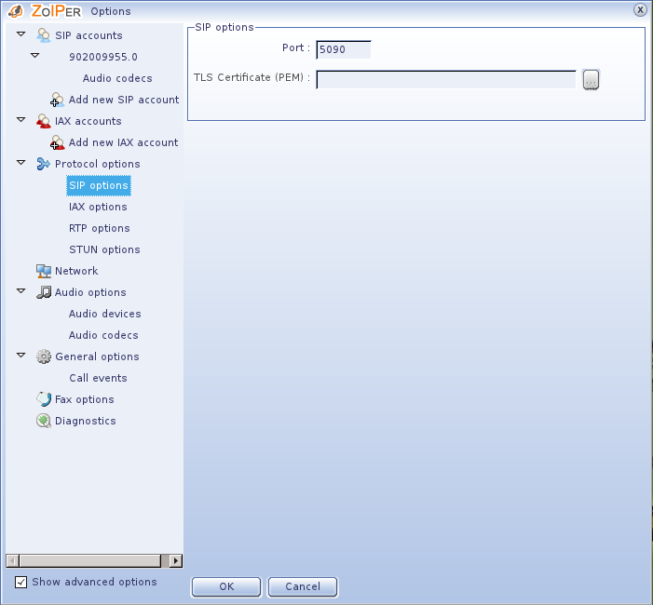This screenshot has height=605, width=653.
Task: Open Diagnostics via its icon
Action: [x=44, y=421]
